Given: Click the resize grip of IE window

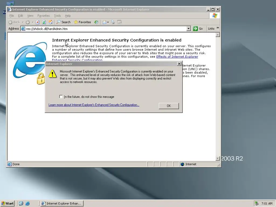Looking at the screenshot, I should pos(219,165).
